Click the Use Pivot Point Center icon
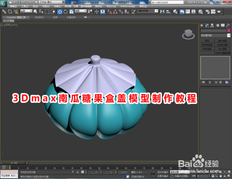 [90, 12]
